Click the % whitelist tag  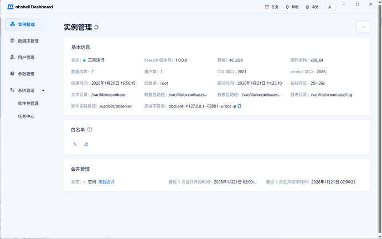[75, 144]
